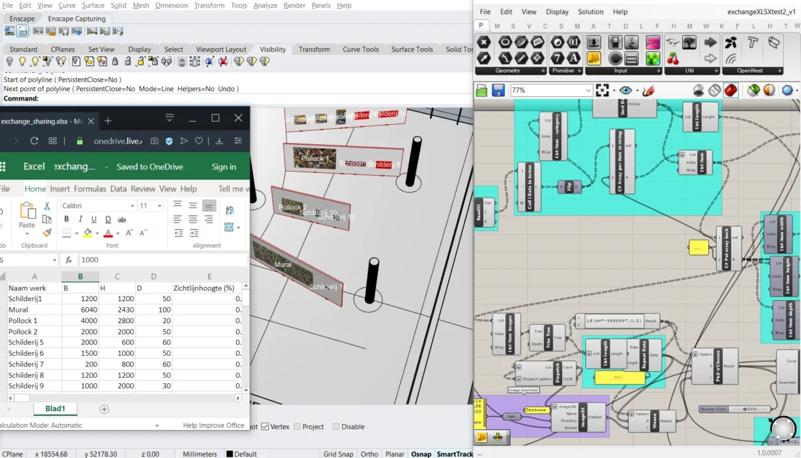Screen dimensions: 801x458
Task: Click the red font color swatch
Action: pyautogui.click(x=108, y=233)
